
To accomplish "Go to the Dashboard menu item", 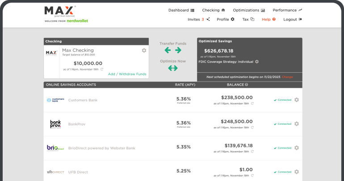I will 181,10.
